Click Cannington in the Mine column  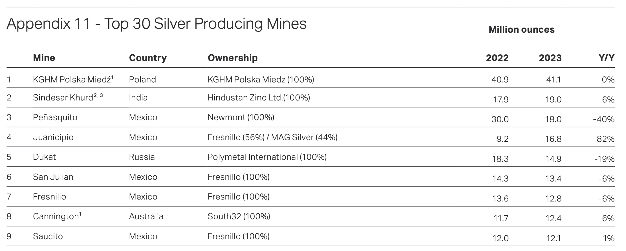57,216
